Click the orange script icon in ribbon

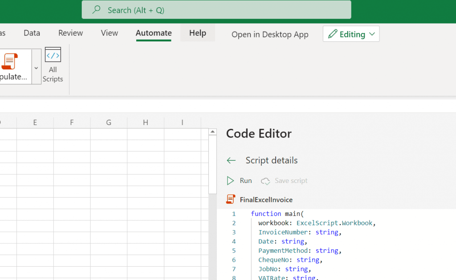(x=9, y=61)
